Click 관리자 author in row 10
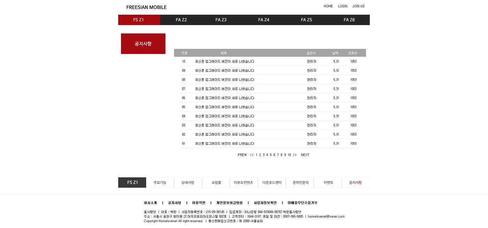Image resolution: width=488 pixels, height=228 pixels. (312, 62)
